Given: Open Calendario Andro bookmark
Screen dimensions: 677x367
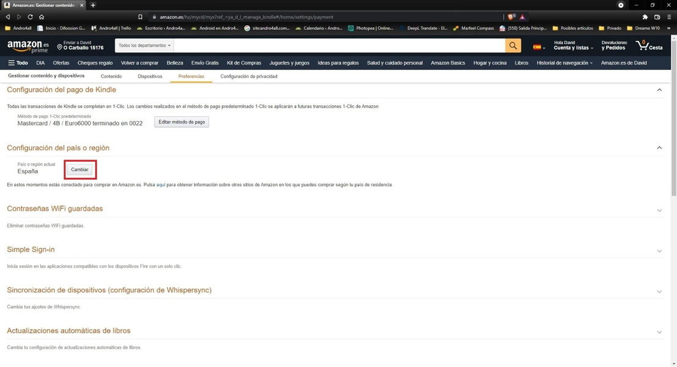Looking at the screenshot, I should pos(319,28).
